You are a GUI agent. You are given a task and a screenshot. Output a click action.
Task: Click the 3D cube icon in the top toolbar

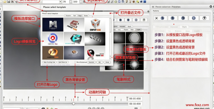point(116,1)
